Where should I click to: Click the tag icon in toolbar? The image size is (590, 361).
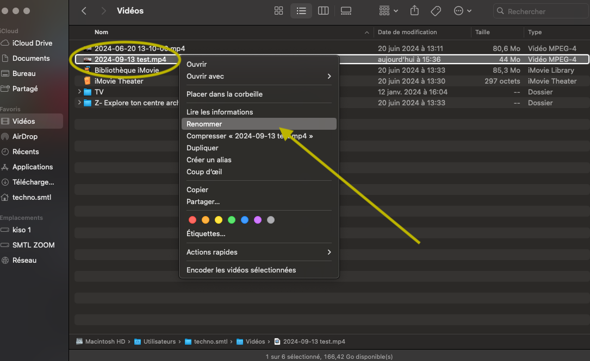(x=436, y=11)
